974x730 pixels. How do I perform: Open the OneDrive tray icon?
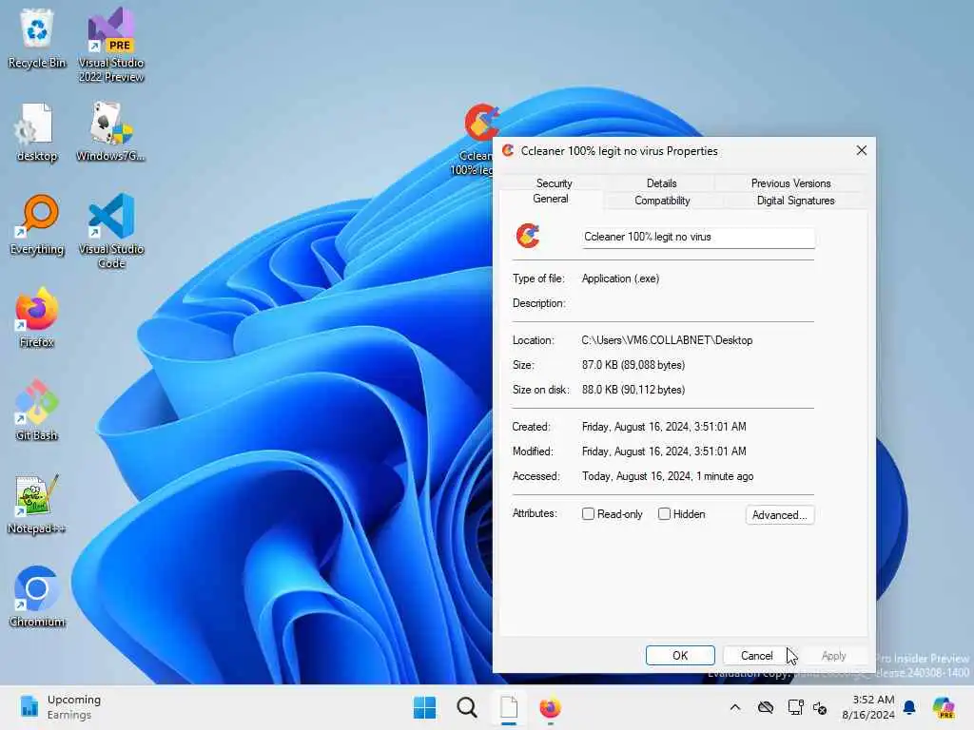click(x=766, y=707)
